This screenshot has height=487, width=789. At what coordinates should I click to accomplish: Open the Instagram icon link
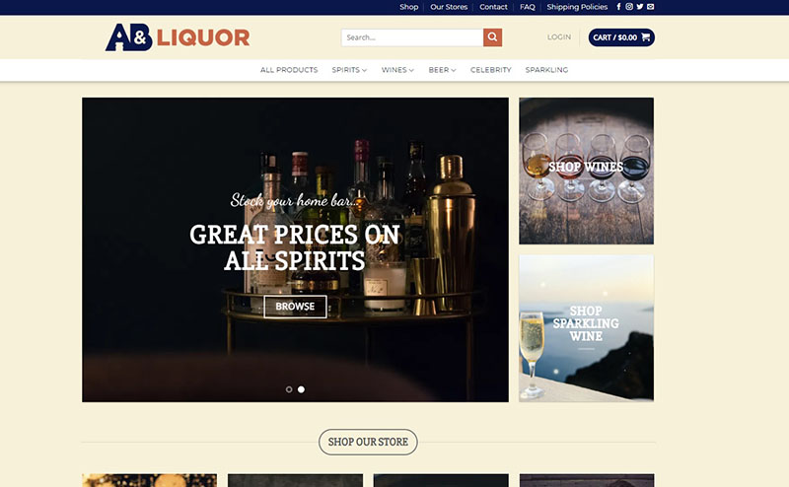coord(629,7)
